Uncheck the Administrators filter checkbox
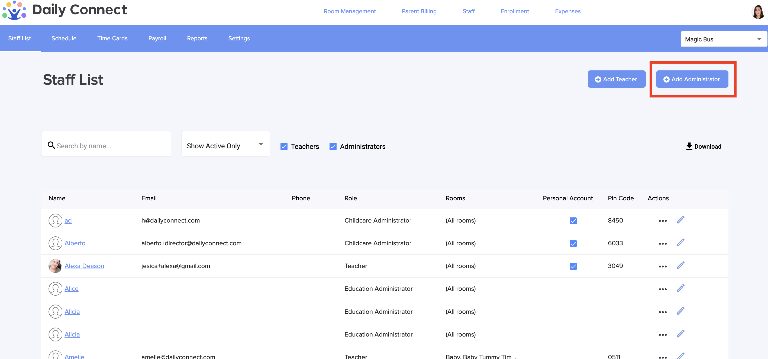 [333, 146]
